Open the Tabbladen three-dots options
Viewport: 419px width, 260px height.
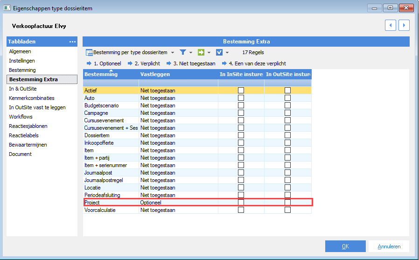[x=72, y=42]
